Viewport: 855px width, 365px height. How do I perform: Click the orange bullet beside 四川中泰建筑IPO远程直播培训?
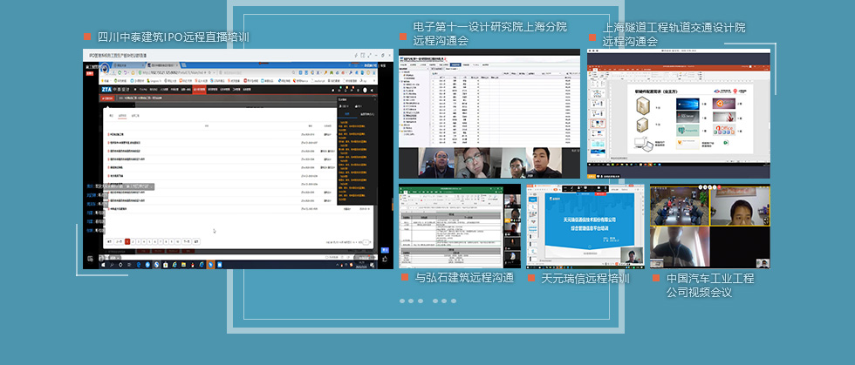[x=86, y=37]
